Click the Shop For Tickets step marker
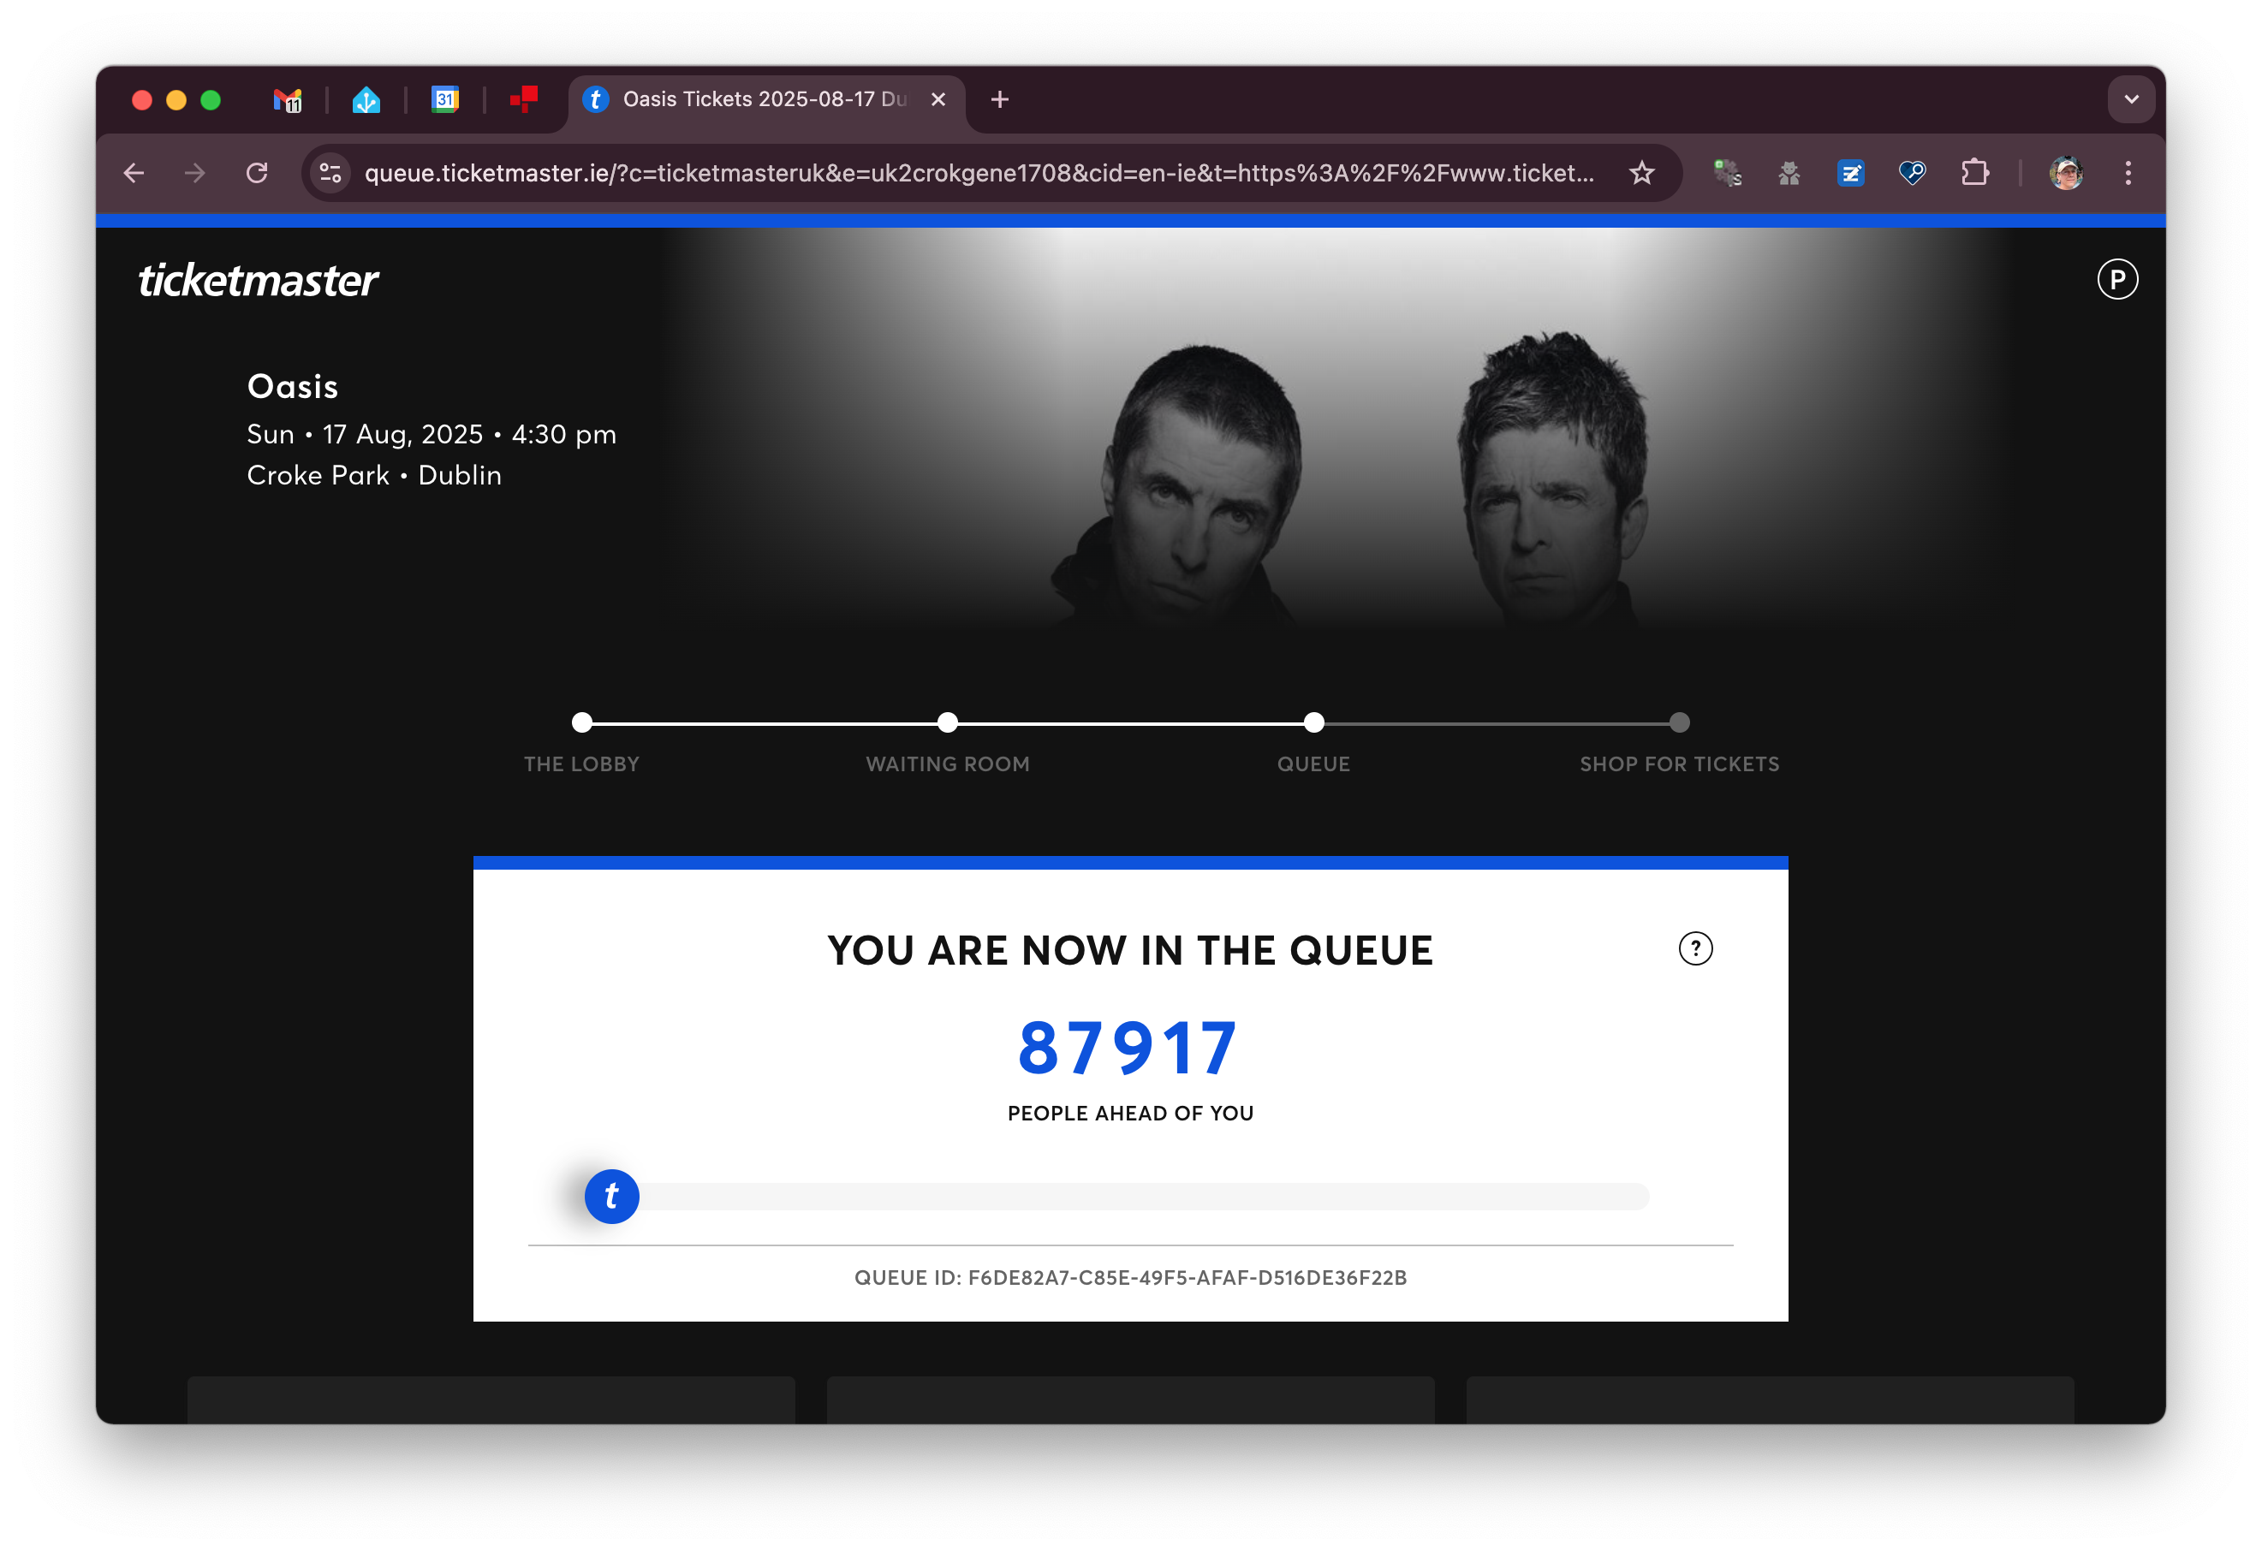Image resolution: width=2262 pixels, height=1551 pixels. click(1680, 722)
